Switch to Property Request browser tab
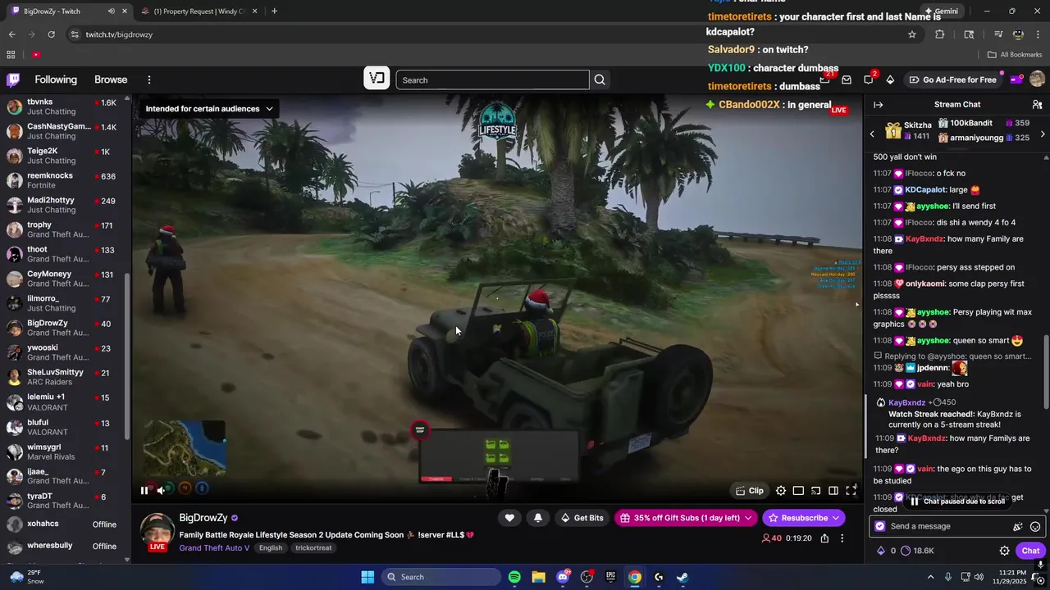1050x590 pixels. tap(199, 11)
